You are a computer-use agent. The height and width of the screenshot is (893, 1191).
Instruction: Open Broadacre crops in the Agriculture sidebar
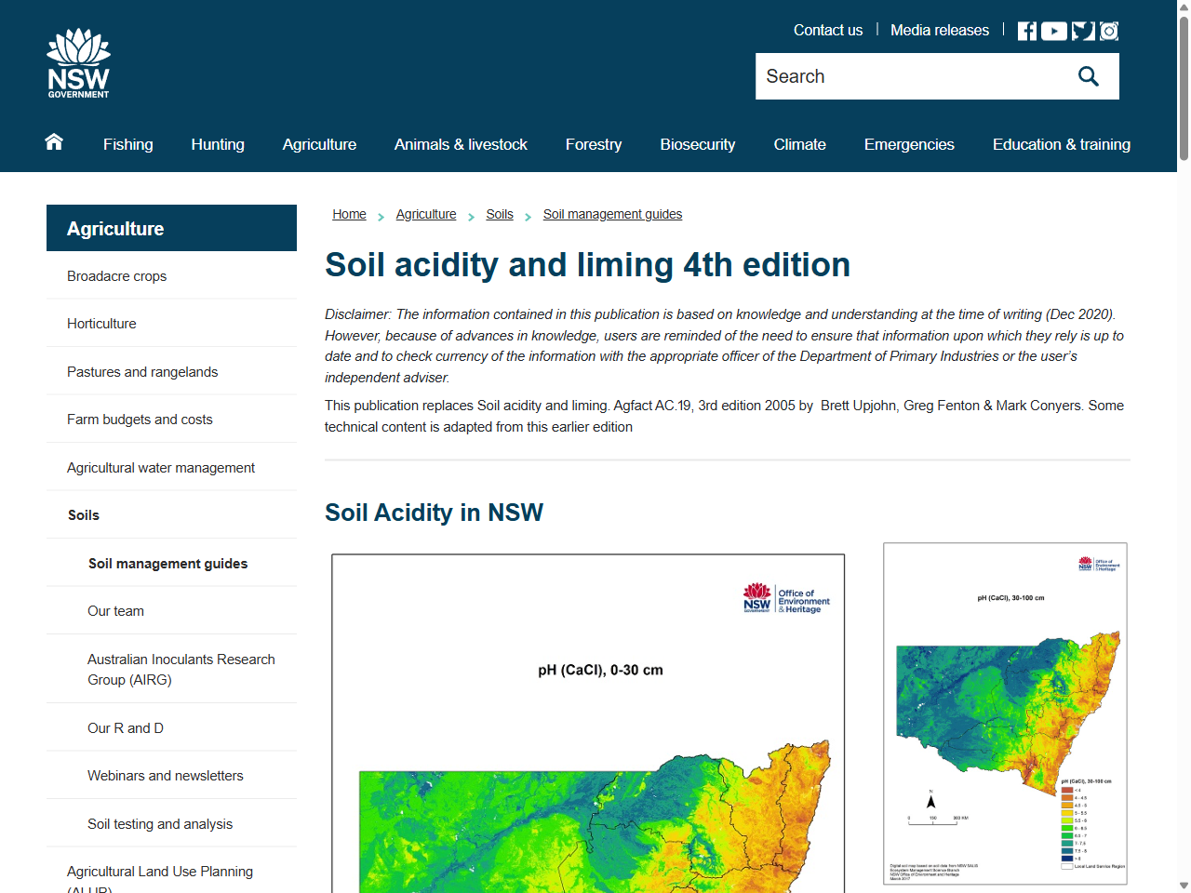(x=116, y=275)
